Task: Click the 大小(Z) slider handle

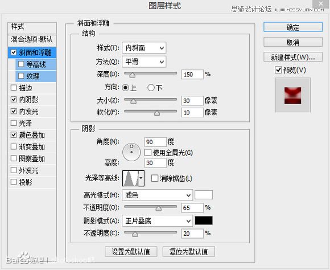Action: click(133, 101)
